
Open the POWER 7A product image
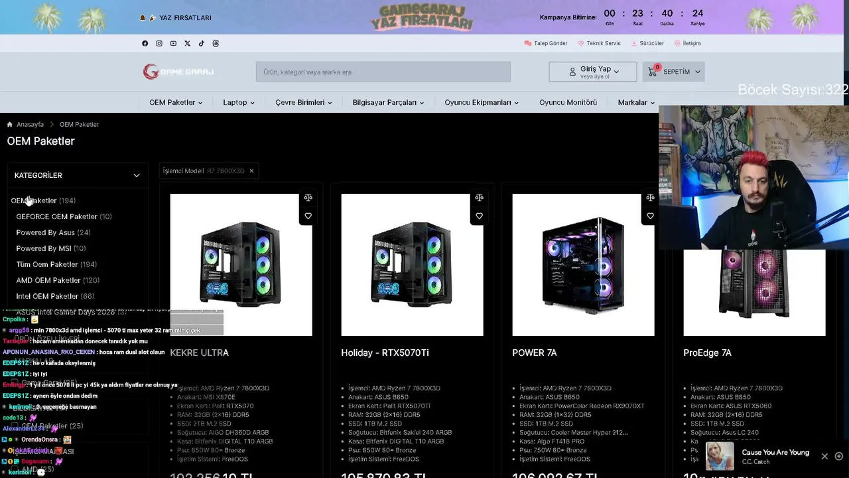pos(583,265)
